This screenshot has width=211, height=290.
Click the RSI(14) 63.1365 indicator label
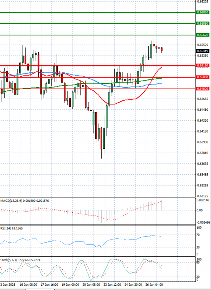click(12, 228)
